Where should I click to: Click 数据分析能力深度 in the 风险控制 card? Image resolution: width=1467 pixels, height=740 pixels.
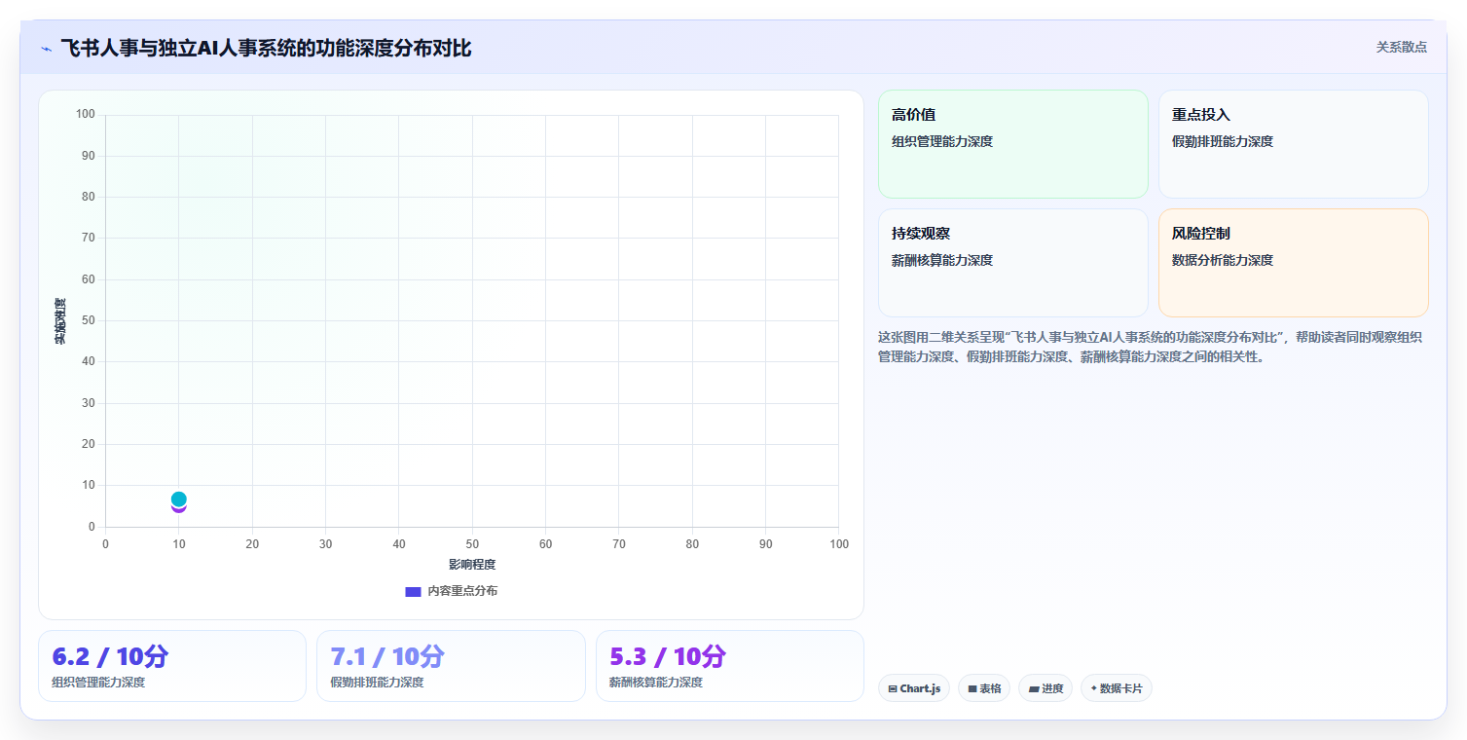(x=1223, y=260)
